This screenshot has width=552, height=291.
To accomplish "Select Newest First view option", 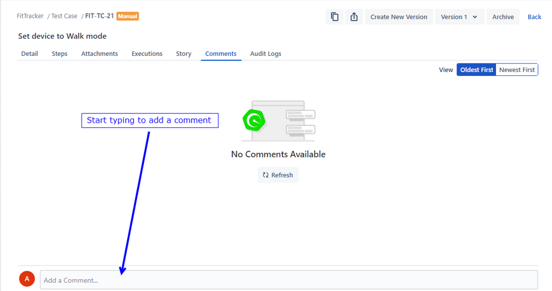I will pos(517,69).
